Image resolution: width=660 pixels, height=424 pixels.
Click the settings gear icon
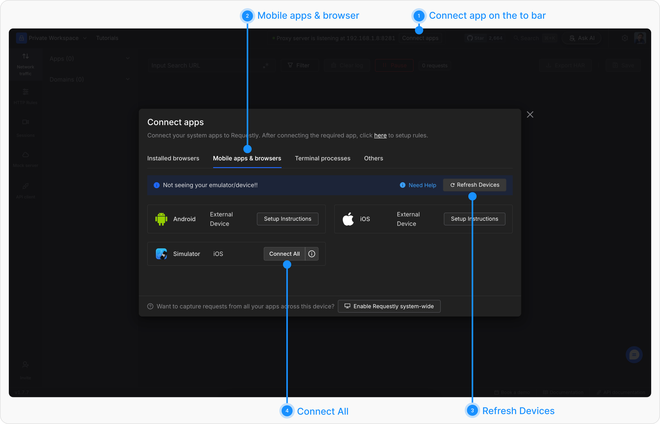click(x=625, y=38)
